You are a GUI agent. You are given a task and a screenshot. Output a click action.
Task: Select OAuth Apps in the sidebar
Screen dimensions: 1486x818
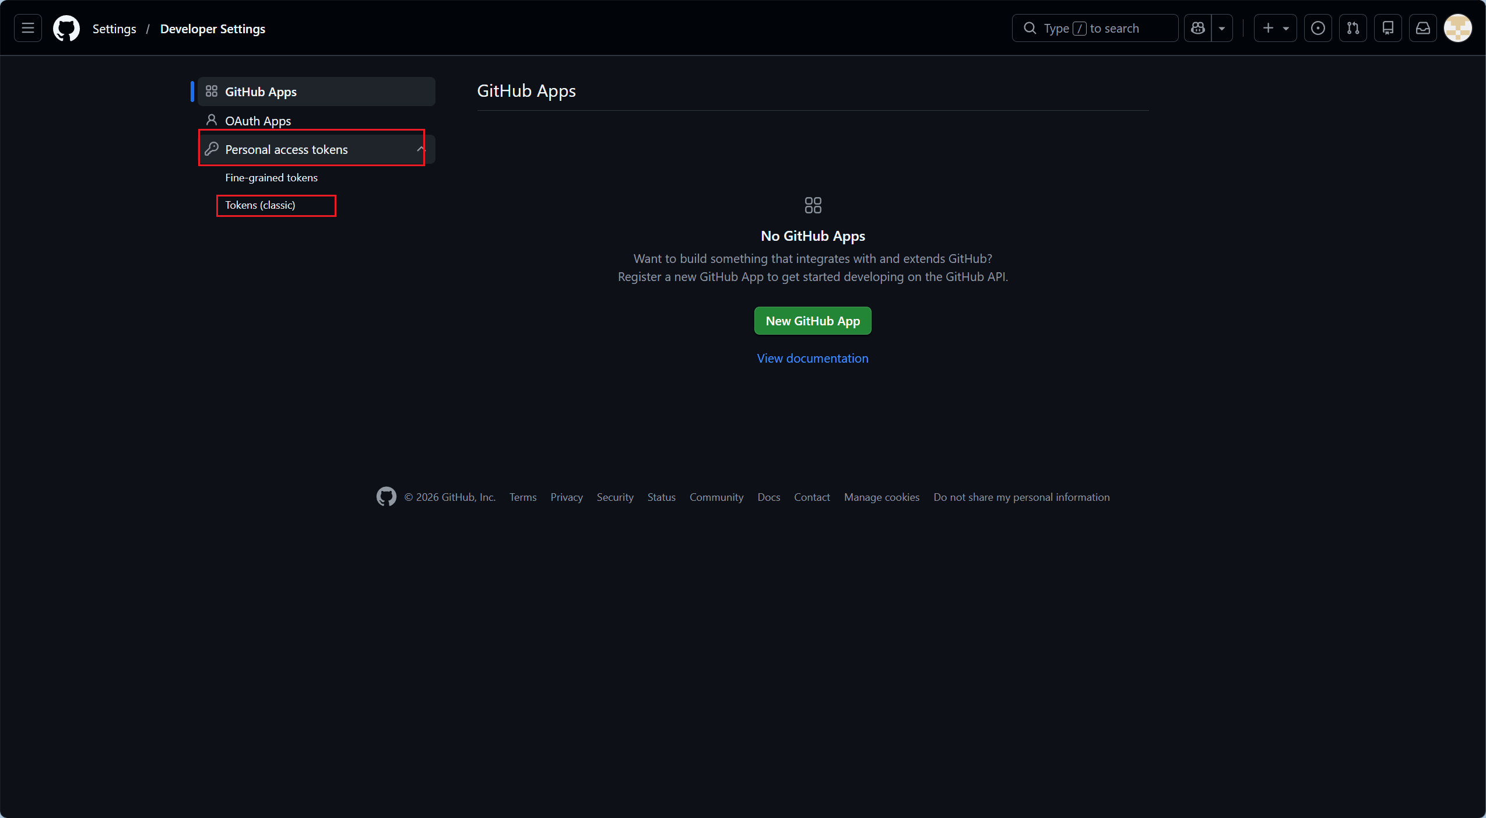click(x=317, y=121)
